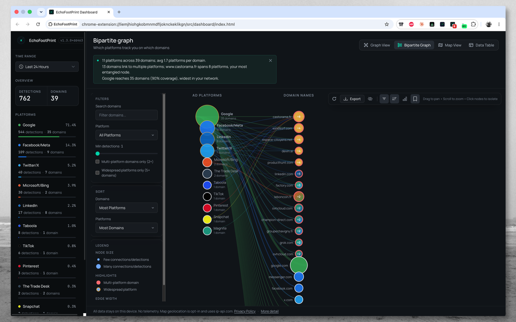Open the All Platforms dropdown

click(127, 135)
